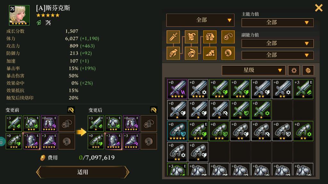Toggle unequip-all icon above 变更前 gear
Screen dimensions: 328x184
(71, 110)
